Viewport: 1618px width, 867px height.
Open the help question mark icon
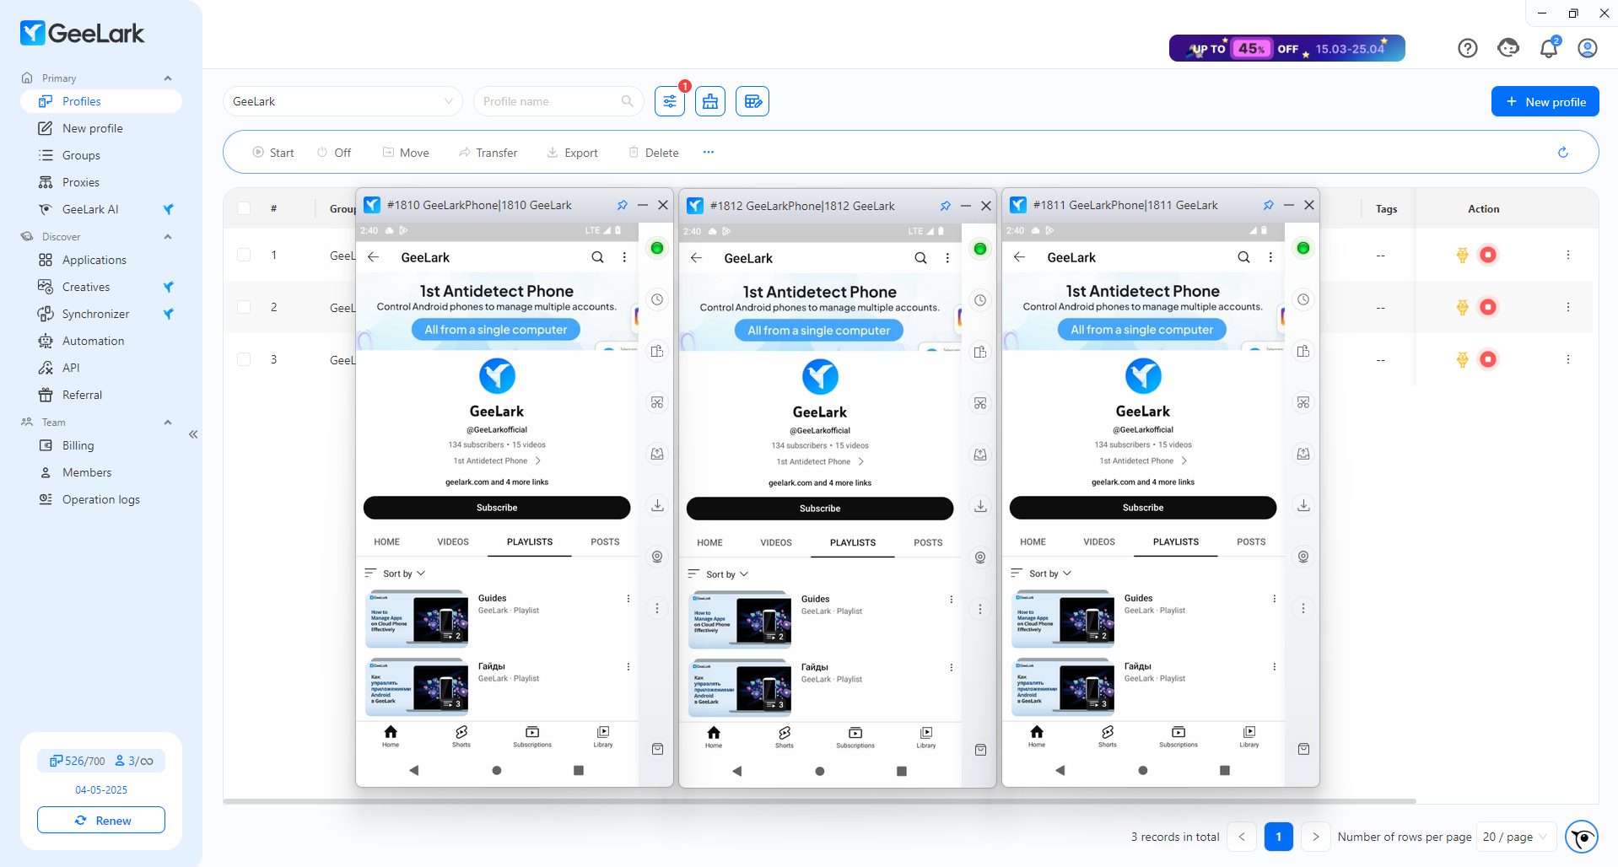(1468, 48)
